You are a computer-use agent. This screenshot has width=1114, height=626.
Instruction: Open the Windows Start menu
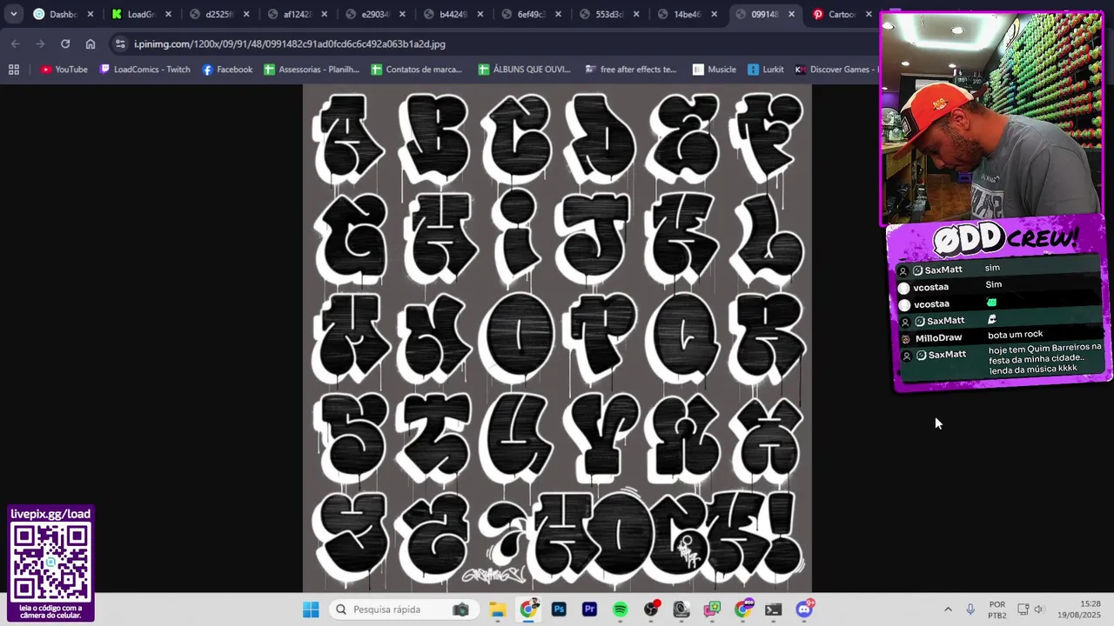tap(311, 609)
